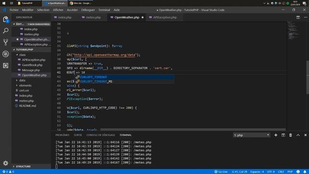
Task: Close the terminal panel
Action: pyautogui.click(x=306, y=135)
